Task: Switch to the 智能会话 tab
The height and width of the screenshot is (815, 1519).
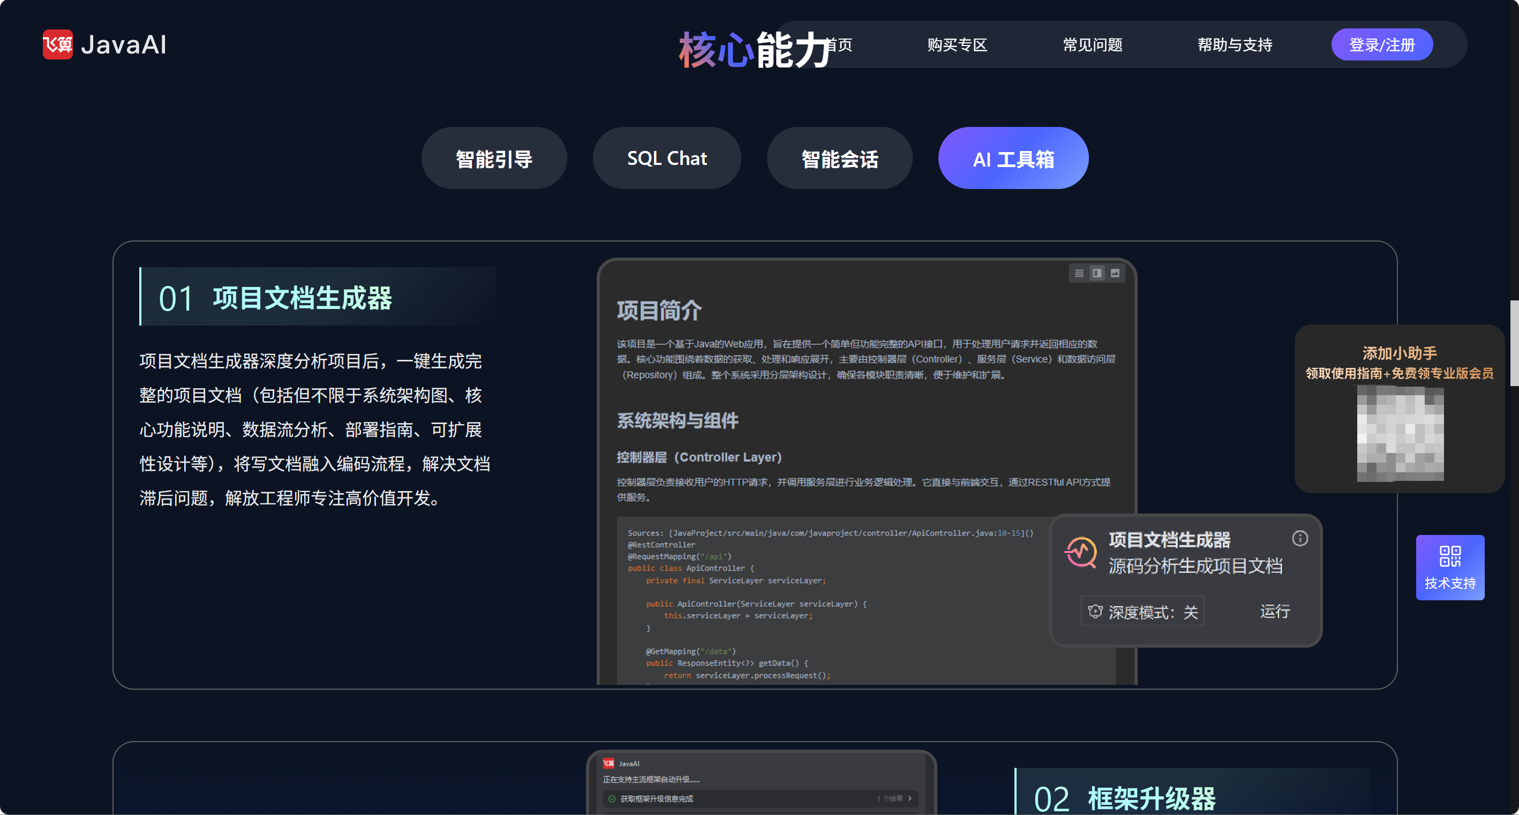Action: pyautogui.click(x=839, y=158)
